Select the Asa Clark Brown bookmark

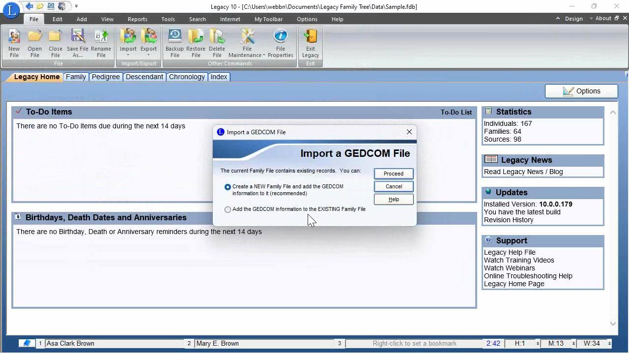pyautogui.click(x=70, y=343)
